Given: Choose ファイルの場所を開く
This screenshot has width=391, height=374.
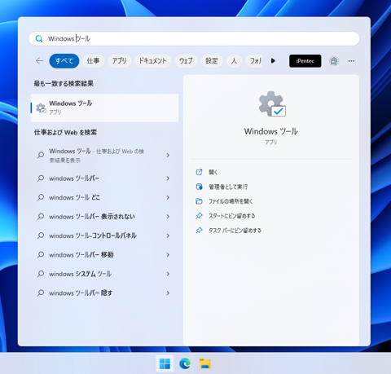Looking at the screenshot, I should coord(231,201).
